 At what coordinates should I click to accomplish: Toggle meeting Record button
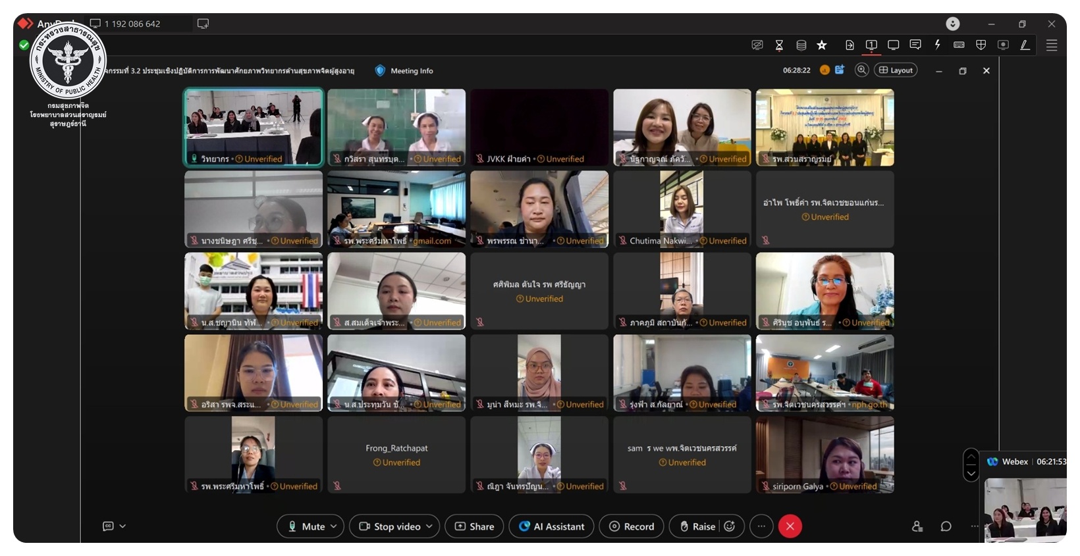[631, 526]
